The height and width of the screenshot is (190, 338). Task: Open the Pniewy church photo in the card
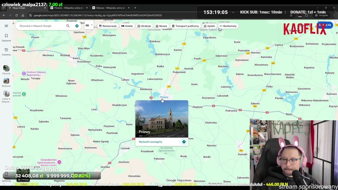(162, 119)
